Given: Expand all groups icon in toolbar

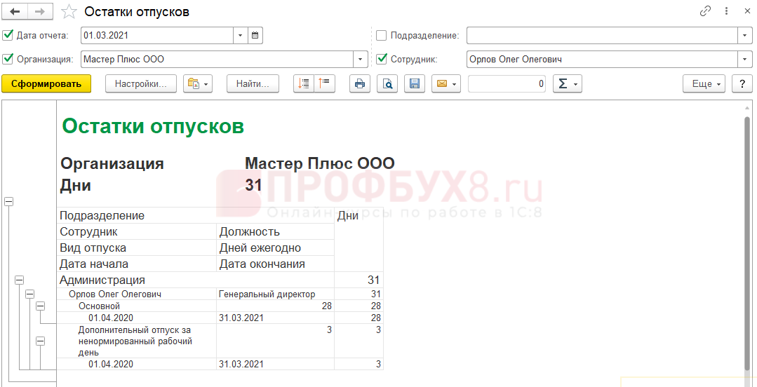Looking at the screenshot, I should tap(304, 83).
